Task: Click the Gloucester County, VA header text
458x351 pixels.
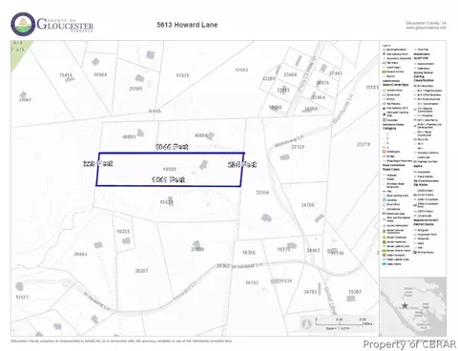Action: [x=426, y=23]
